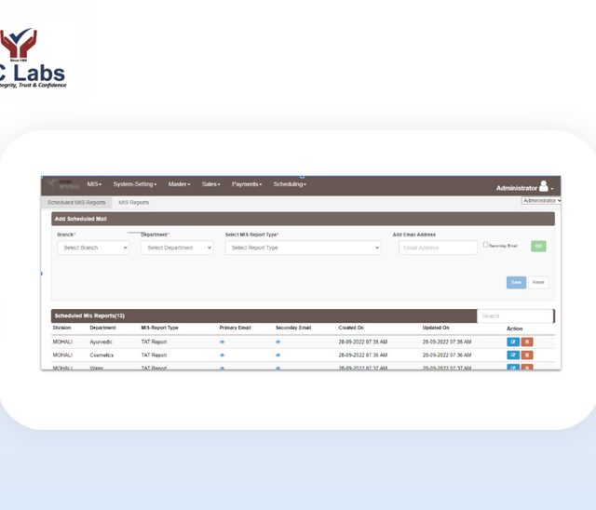Click the Reset button

(538, 282)
